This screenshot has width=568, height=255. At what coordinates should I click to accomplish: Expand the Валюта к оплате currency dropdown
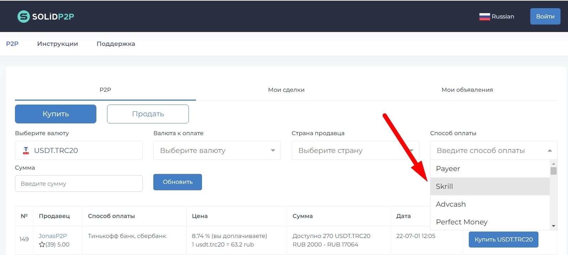pyautogui.click(x=273, y=150)
